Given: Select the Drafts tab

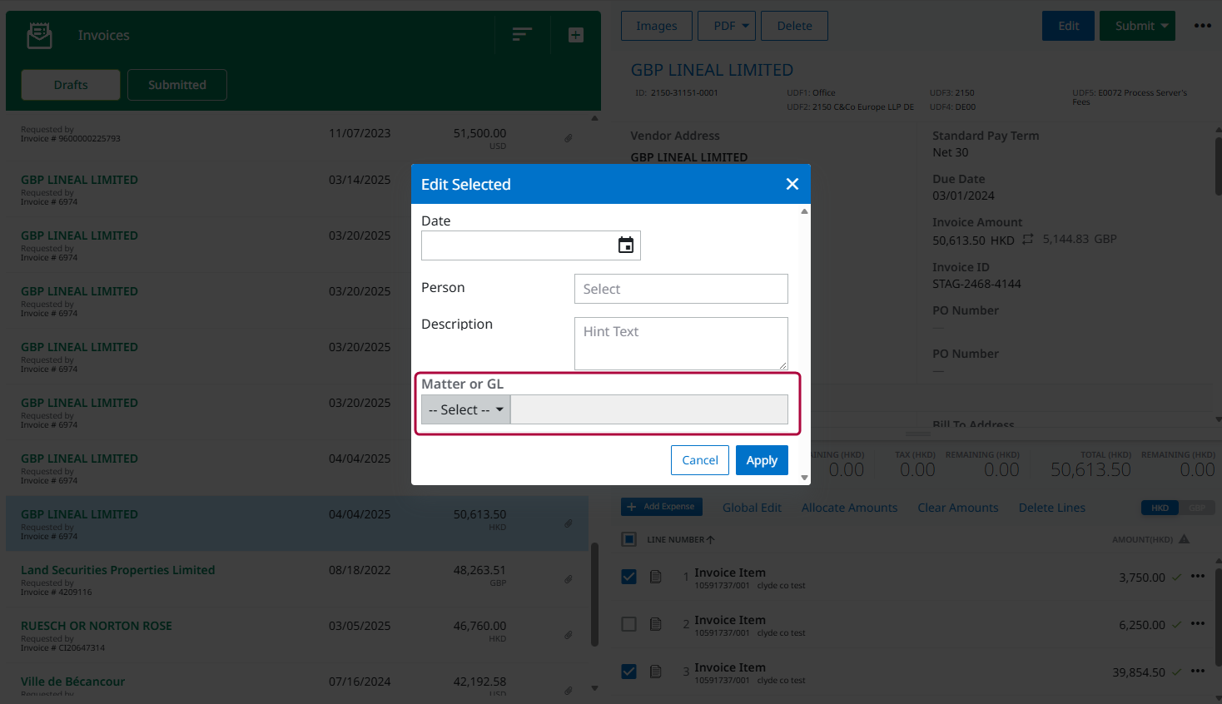Looking at the screenshot, I should pos(70,85).
